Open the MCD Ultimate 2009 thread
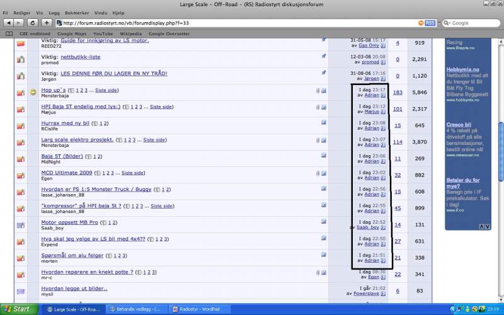Screen dimensions: 504x315 click(x=67, y=173)
